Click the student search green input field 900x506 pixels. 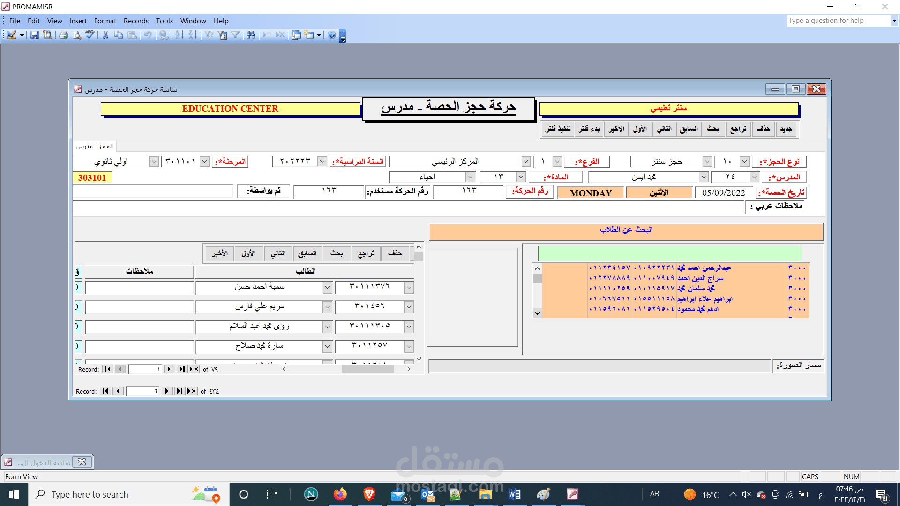670,254
